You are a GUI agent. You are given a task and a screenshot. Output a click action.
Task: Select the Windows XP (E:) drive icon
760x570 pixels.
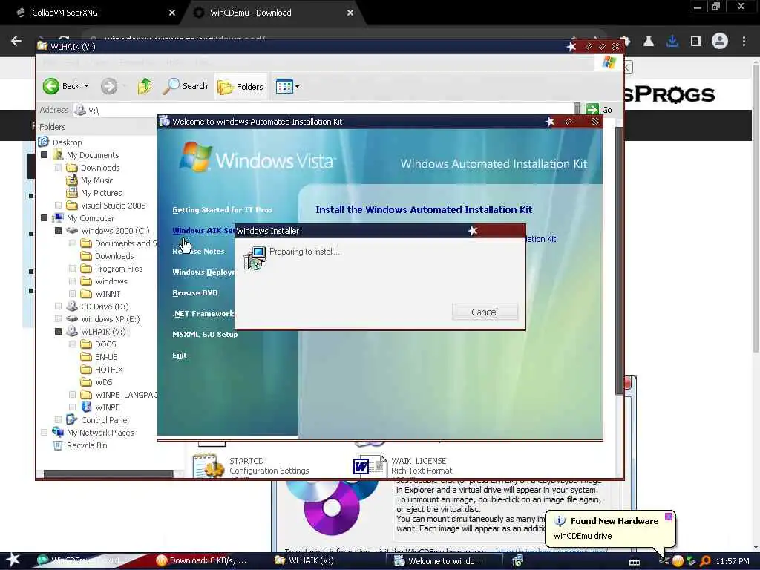[72, 319]
